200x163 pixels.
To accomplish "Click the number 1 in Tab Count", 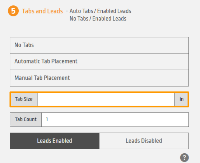I will pos(47,119).
